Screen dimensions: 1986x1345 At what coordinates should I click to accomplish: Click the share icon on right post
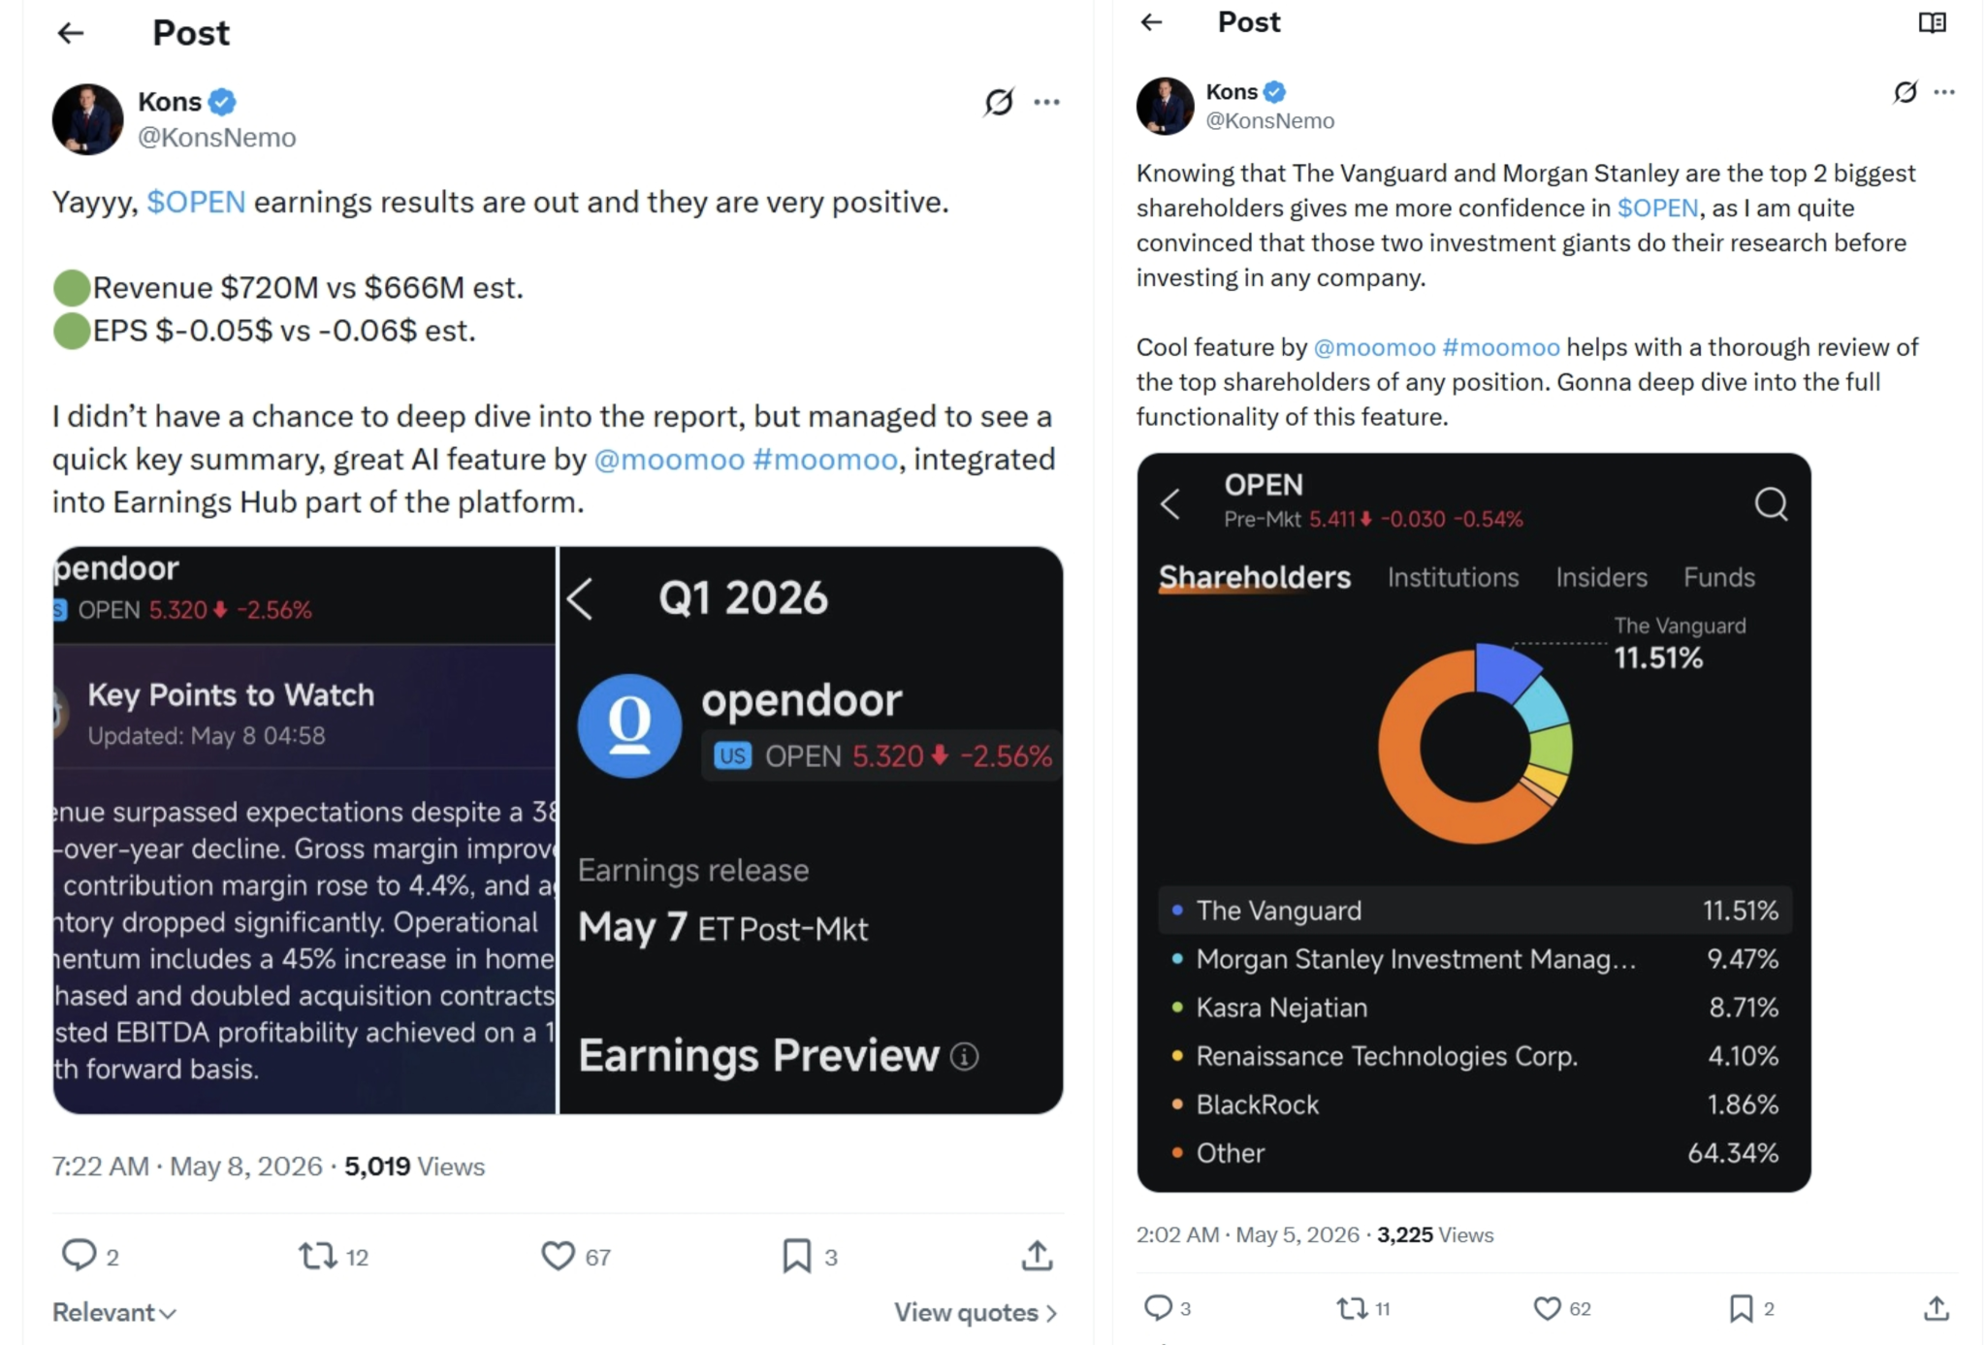coord(1936,1308)
